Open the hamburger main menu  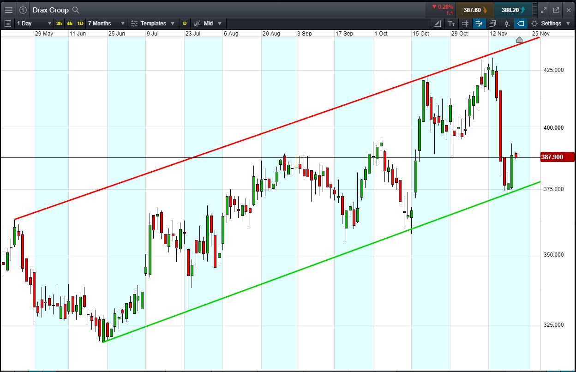point(8,10)
